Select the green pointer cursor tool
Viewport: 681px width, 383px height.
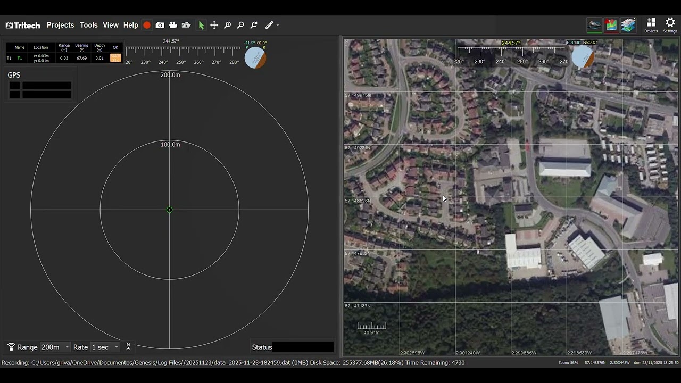201,25
